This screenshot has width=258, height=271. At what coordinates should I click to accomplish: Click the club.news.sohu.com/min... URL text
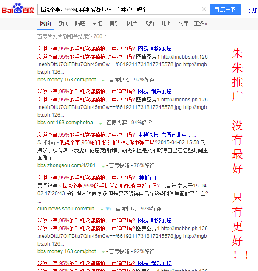pyautogui.click(x=68, y=209)
